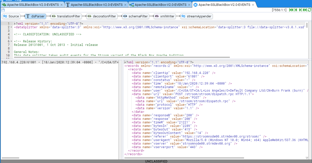Step to the first record
This screenshot has width=312, height=163.
[x=291, y=10]
